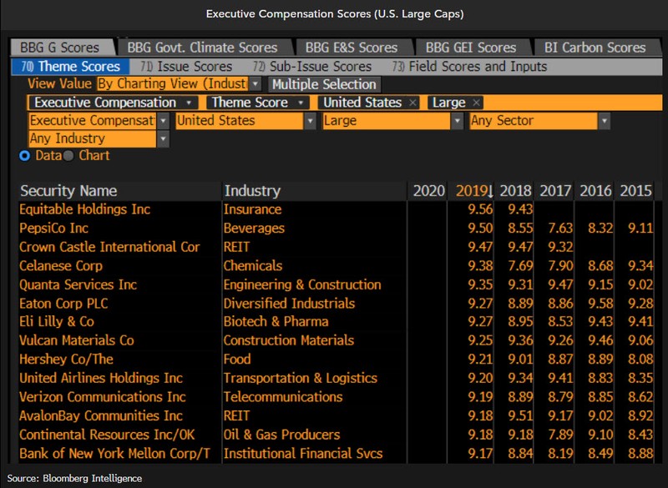The height and width of the screenshot is (488, 668).
Task: Click Hershey 2015 score 8.08
Action: [x=640, y=359]
